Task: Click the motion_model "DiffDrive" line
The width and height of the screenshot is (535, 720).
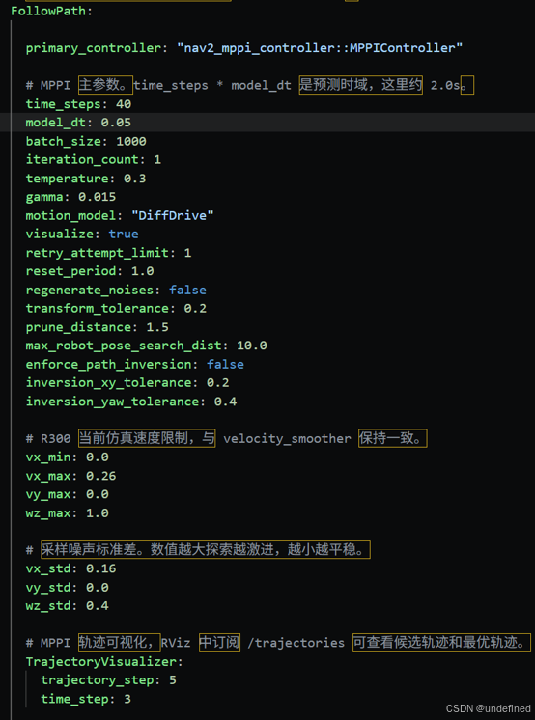Action: [x=120, y=215]
